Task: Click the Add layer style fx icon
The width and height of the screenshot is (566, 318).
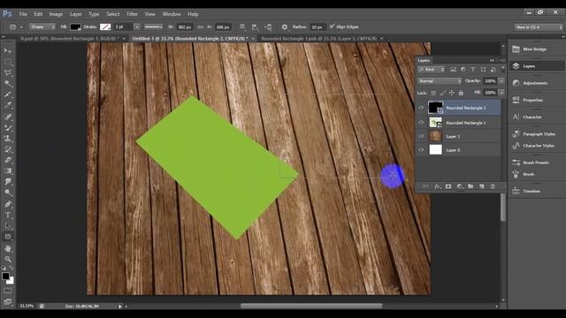Action: pyautogui.click(x=437, y=186)
